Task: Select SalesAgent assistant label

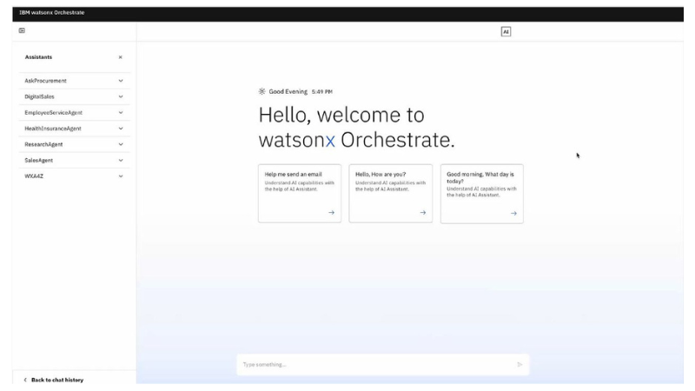Action: click(x=38, y=161)
